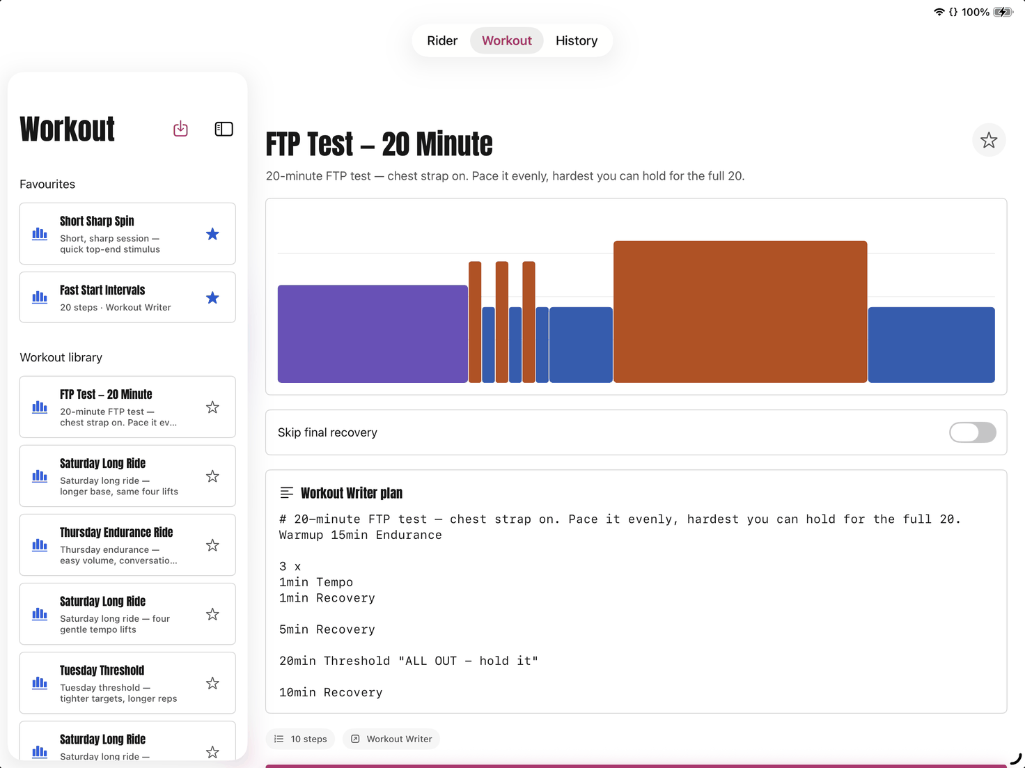Screen dimensions: 1025x768
Task: Click the Workout Writer plan list icon
Action: click(286, 493)
